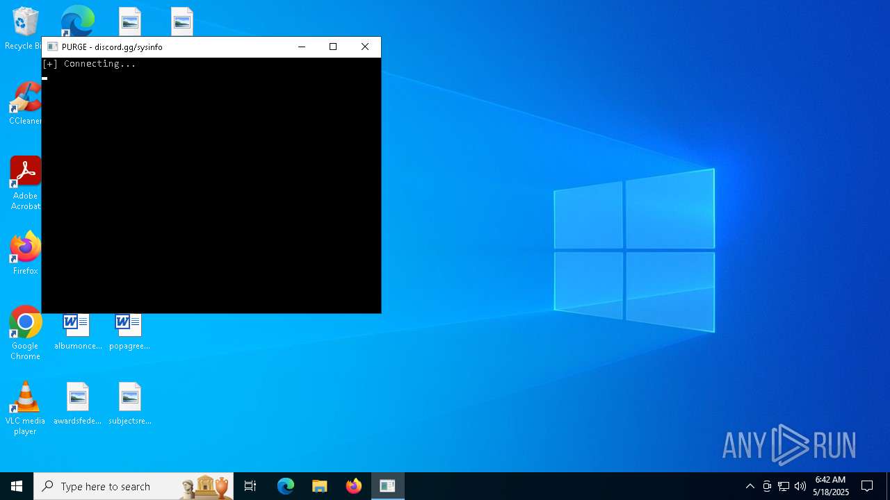Open the network status tray icon

[784, 486]
